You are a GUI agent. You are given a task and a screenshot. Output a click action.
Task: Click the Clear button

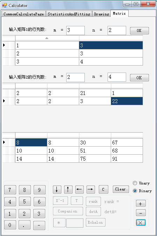point(121,189)
